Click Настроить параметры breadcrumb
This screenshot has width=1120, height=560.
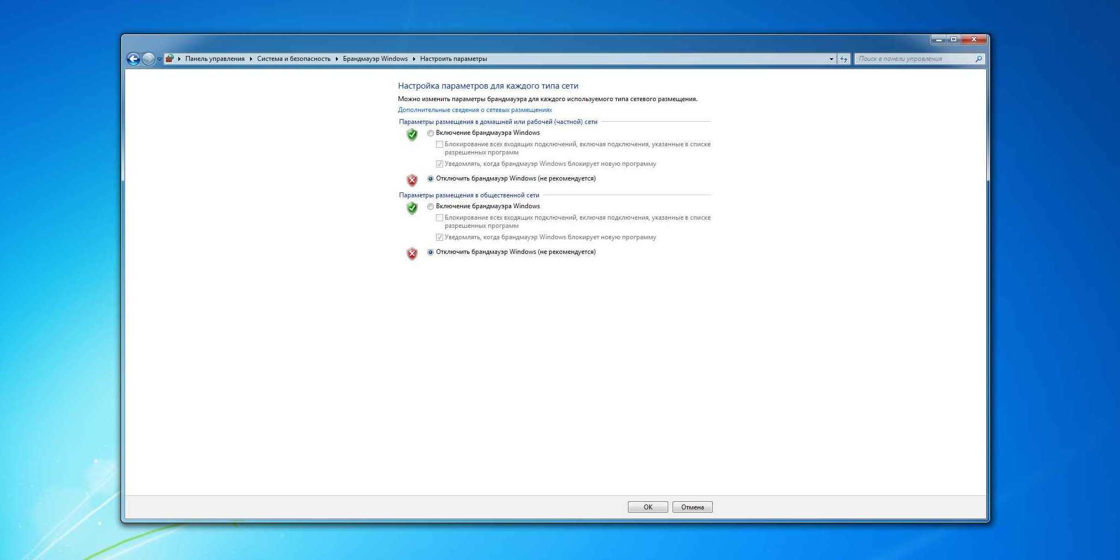click(453, 59)
